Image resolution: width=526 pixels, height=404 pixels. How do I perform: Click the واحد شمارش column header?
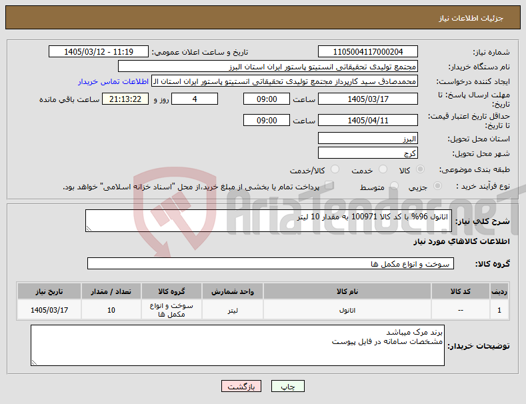click(x=233, y=291)
